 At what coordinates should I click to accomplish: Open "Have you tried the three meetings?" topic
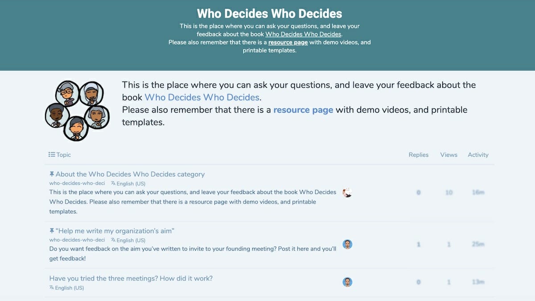pos(131,278)
